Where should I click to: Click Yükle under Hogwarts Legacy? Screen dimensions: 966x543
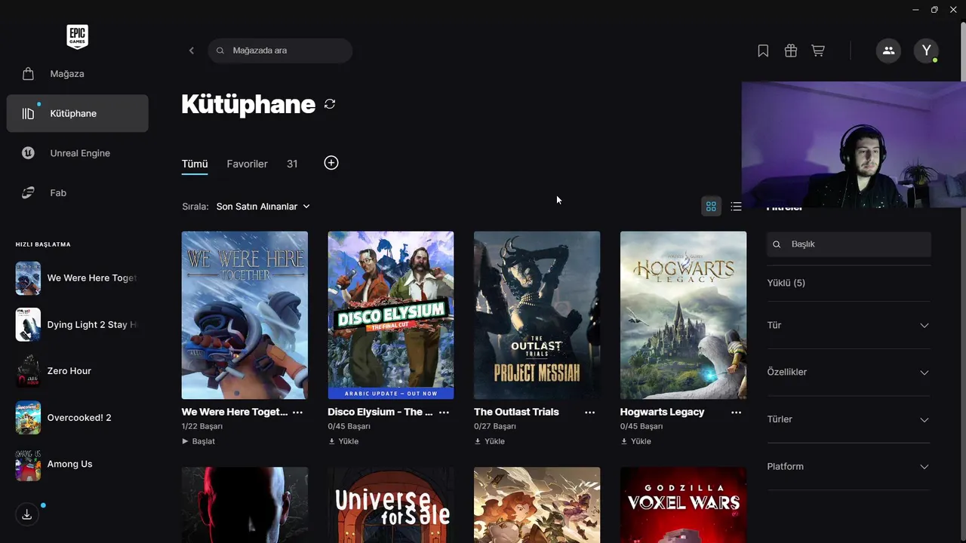pos(635,441)
